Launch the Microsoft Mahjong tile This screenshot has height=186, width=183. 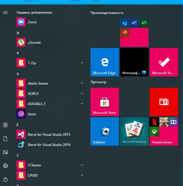point(134,131)
